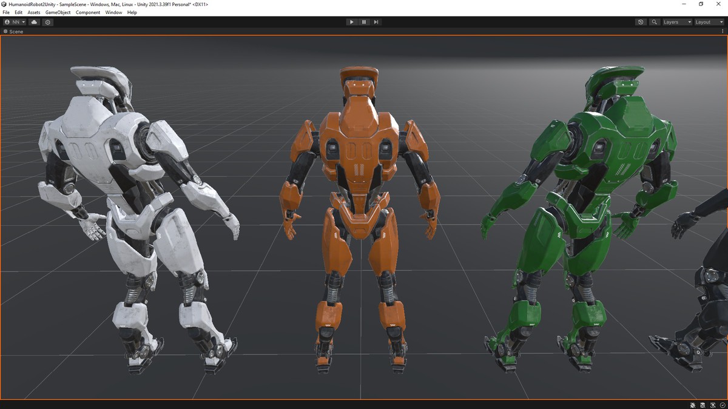Click the debug mode bug icon in status bar

tap(693, 405)
